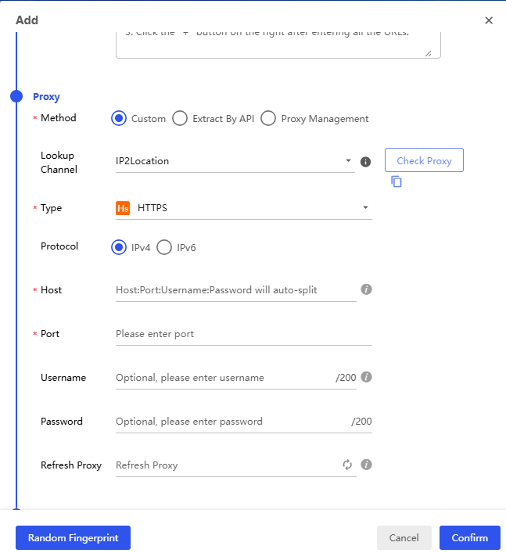This screenshot has height=553, width=506.
Task: Click the orange Hs HTTPS type icon
Action: click(x=123, y=208)
